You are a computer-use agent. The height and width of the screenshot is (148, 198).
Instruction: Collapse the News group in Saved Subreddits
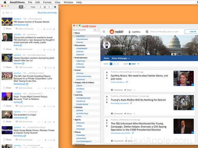click(x=74, y=33)
